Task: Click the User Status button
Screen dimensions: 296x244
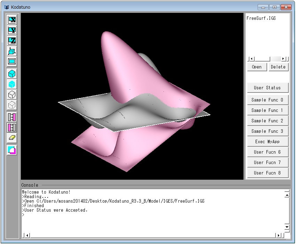Action: tap(267, 88)
